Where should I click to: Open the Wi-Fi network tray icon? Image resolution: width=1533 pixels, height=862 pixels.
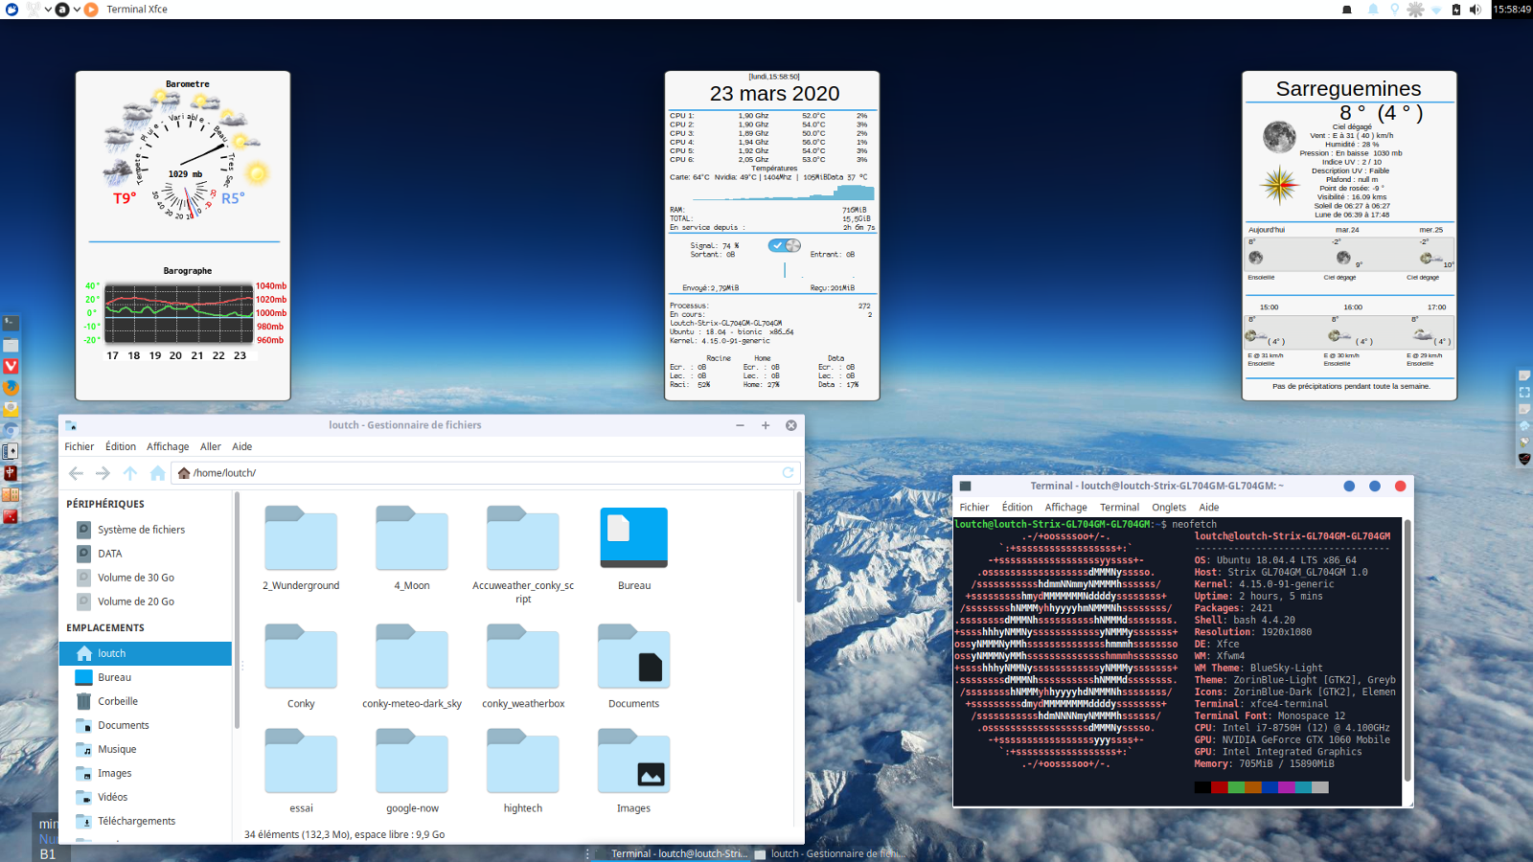[1436, 10]
